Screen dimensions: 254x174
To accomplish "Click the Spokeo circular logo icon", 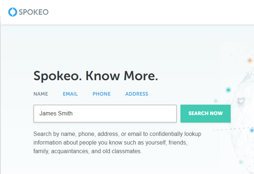I will (13, 12).
